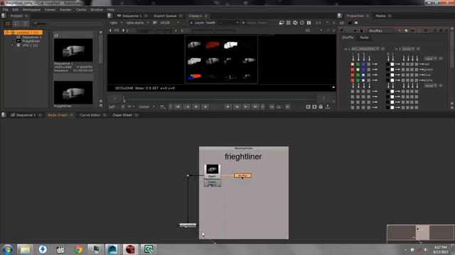Click the small white node outside backdrop
Viewport: 455px width, 255px height.
[x=188, y=225]
